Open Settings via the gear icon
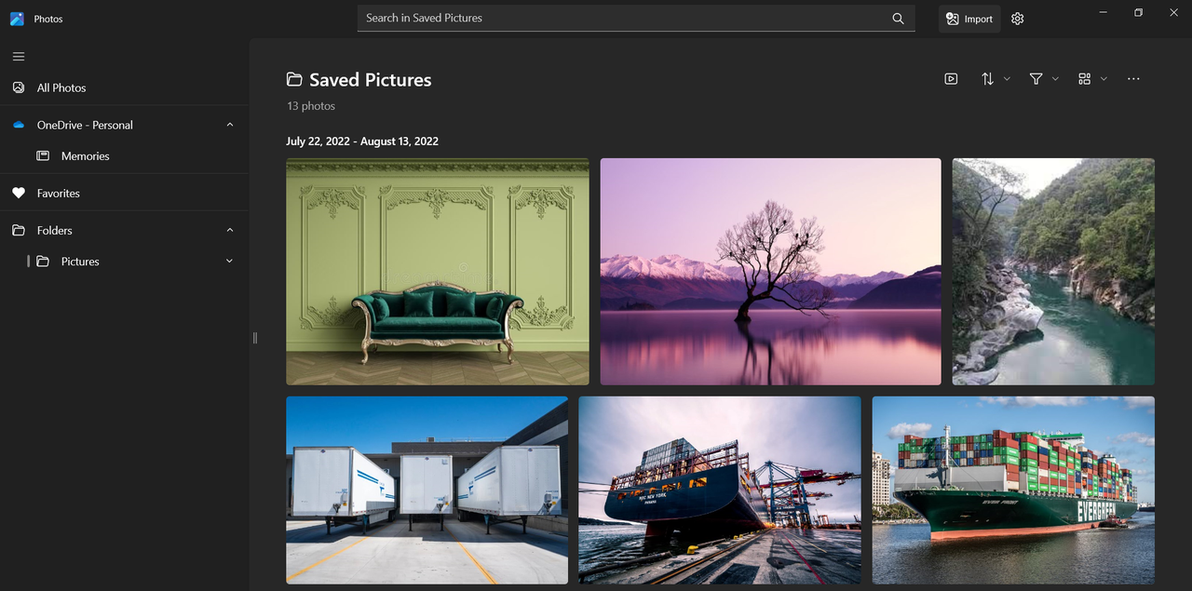 pyautogui.click(x=1017, y=19)
